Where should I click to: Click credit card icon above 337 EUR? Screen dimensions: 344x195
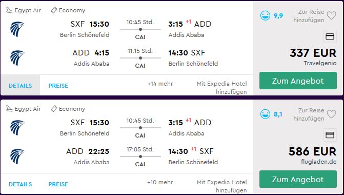click(330, 36)
